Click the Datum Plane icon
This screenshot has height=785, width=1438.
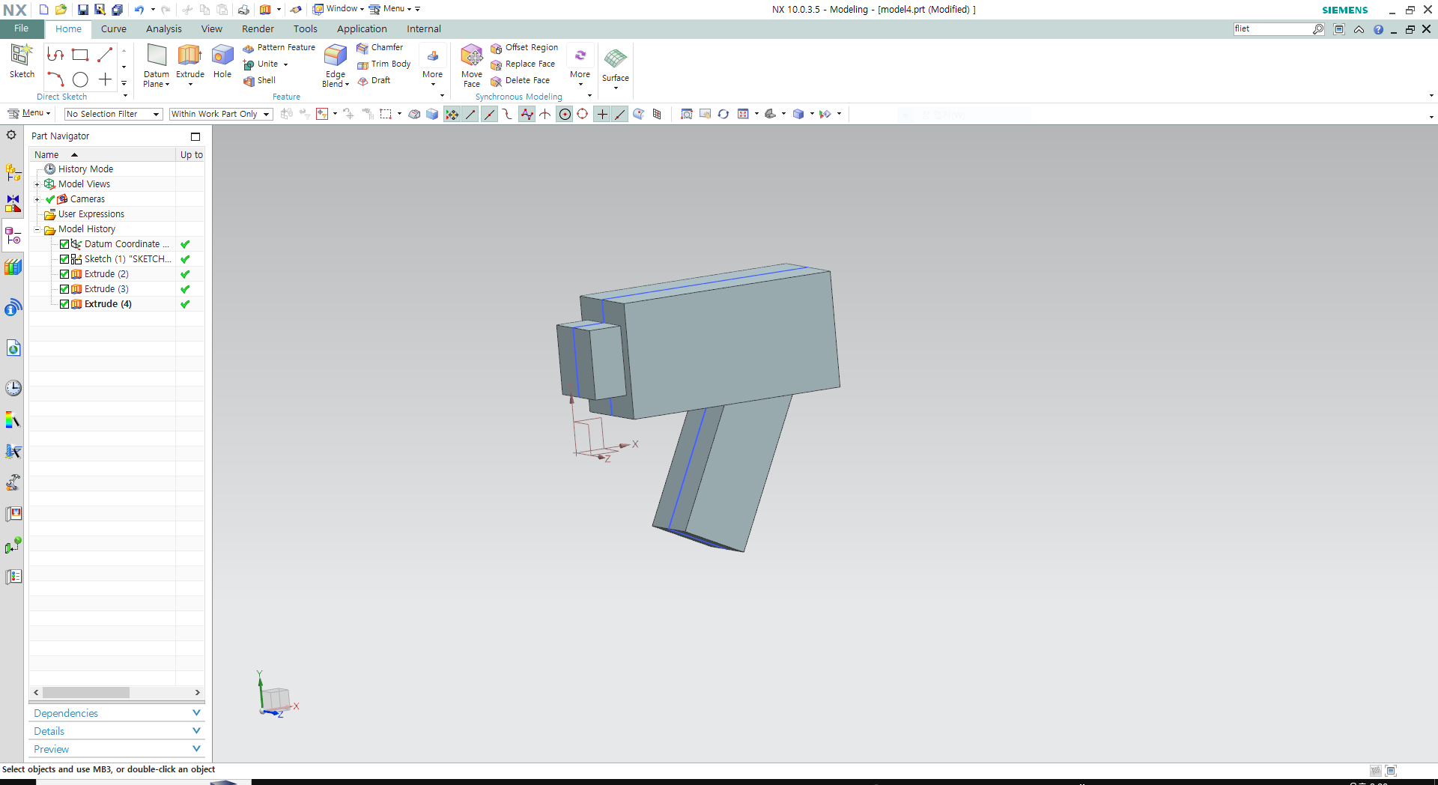coord(157,56)
